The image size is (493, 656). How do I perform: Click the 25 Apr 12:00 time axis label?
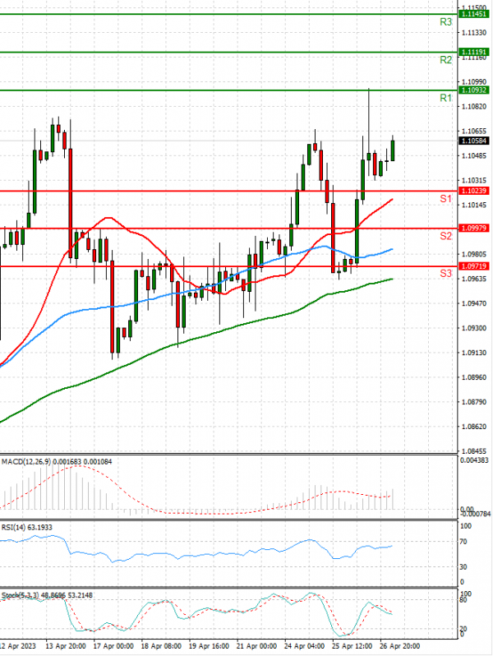tap(352, 646)
